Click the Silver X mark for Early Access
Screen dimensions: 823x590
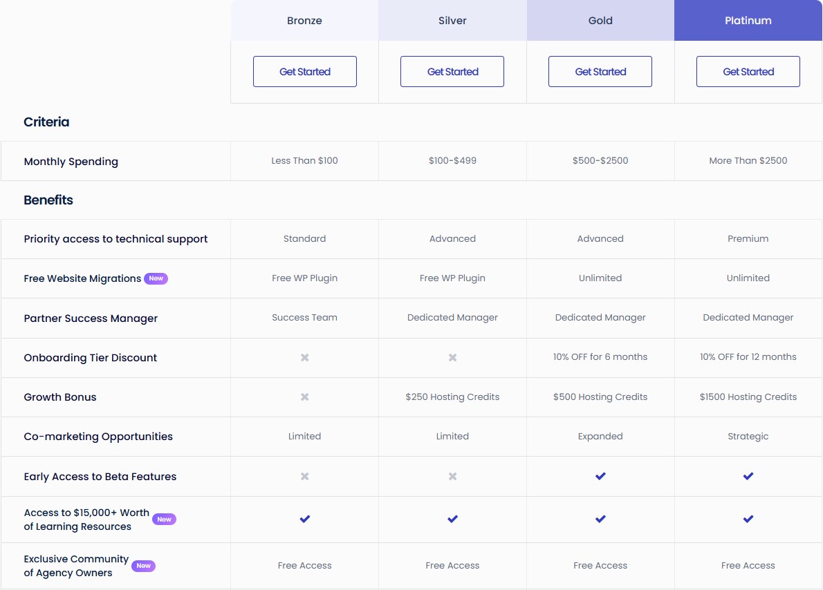click(452, 476)
